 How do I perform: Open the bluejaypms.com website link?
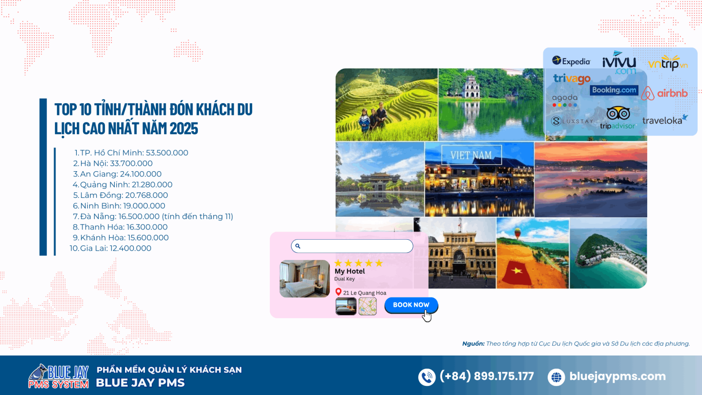[x=616, y=376]
